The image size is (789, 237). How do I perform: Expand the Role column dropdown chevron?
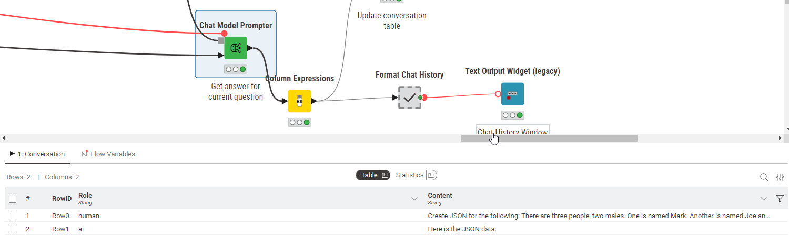tap(414, 199)
